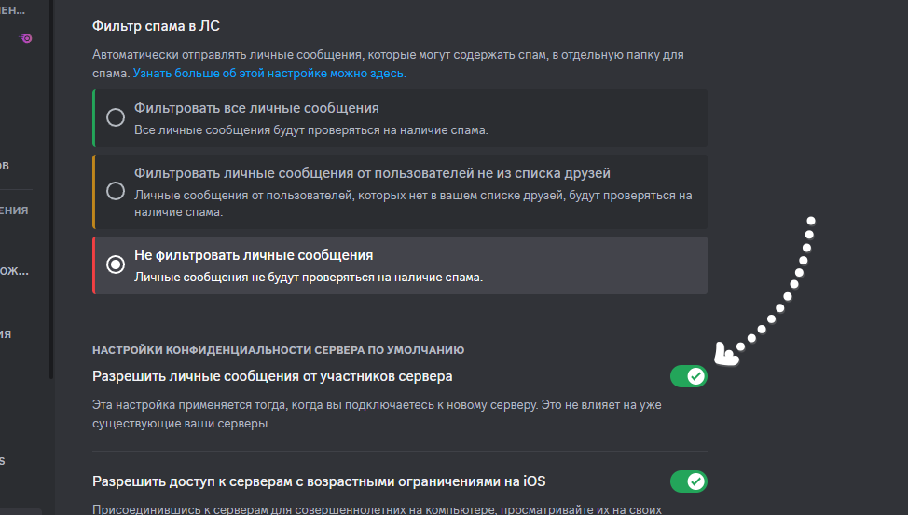Open sidebar item ending with letter "S"
Viewport: 908px width, 515px height.
pos(3,461)
